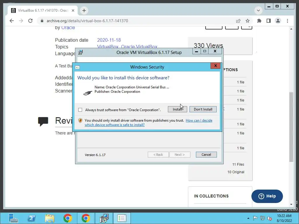
Task: Bookmark this page with star icon
Action: [248, 21]
